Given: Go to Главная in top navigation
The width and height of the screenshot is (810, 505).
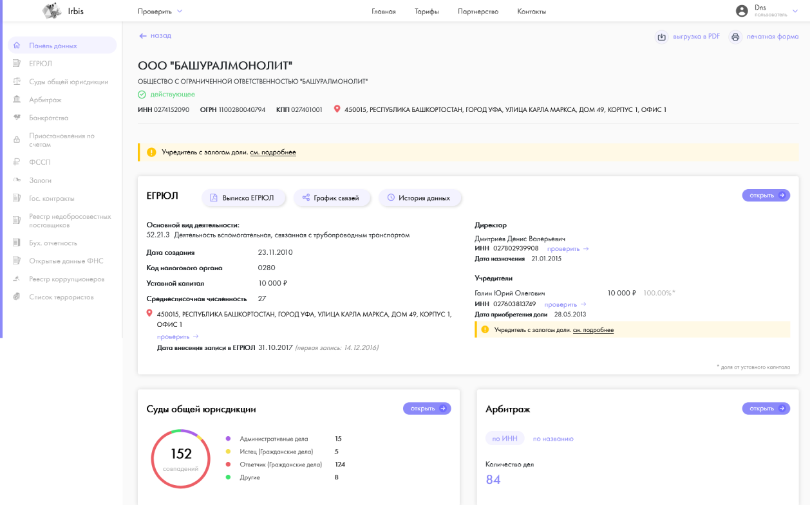Looking at the screenshot, I should (x=384, y=12).
